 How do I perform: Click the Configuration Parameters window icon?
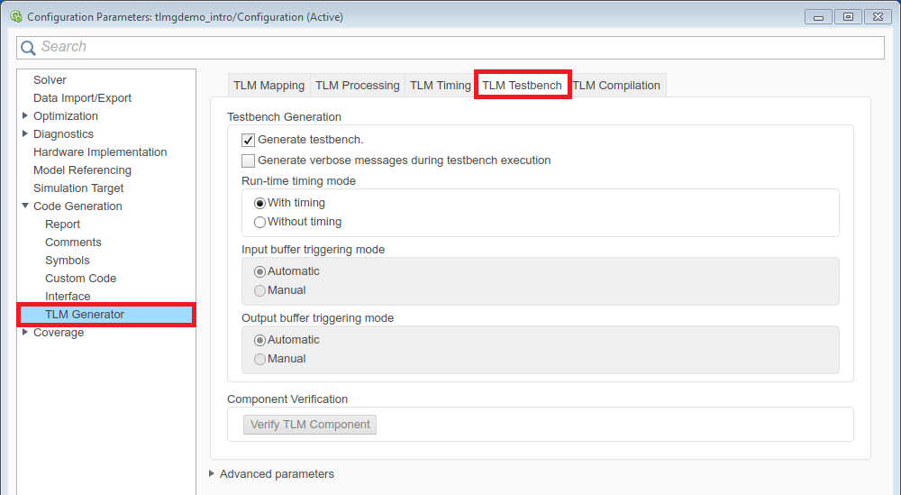pos(15,17)
